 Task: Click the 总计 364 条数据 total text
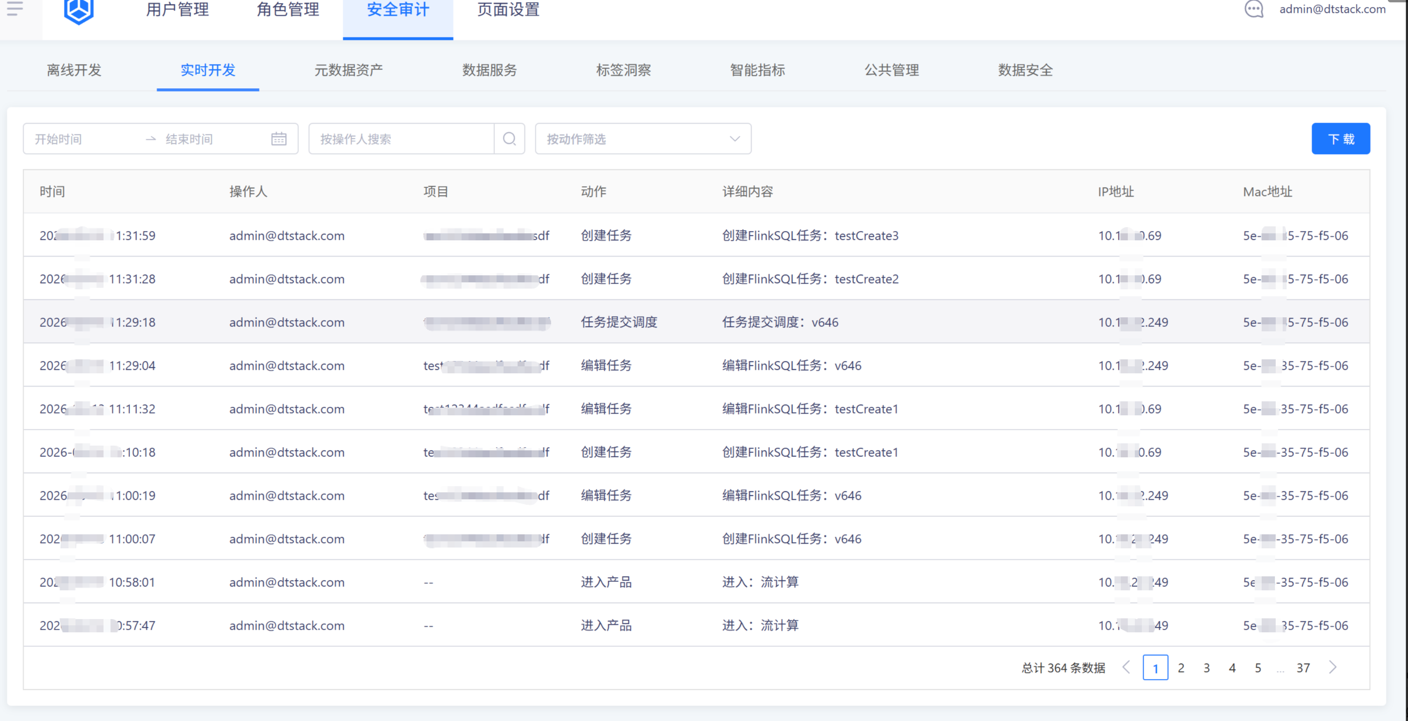pos(1063,667)
